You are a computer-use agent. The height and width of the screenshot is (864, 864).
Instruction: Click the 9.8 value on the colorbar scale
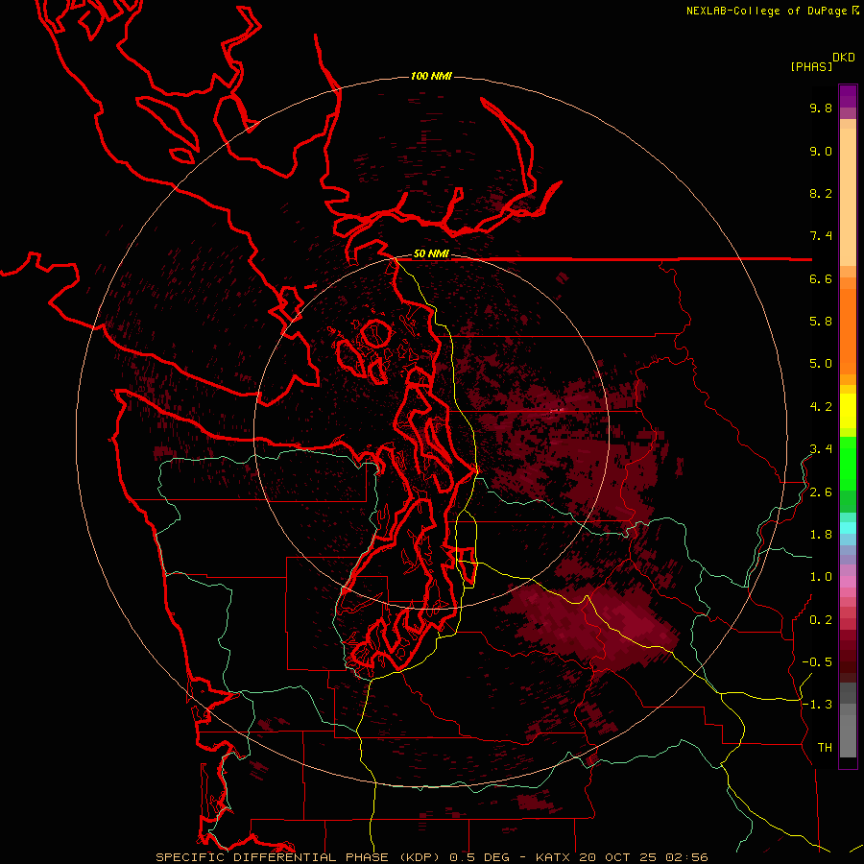[x=821, y=108]
